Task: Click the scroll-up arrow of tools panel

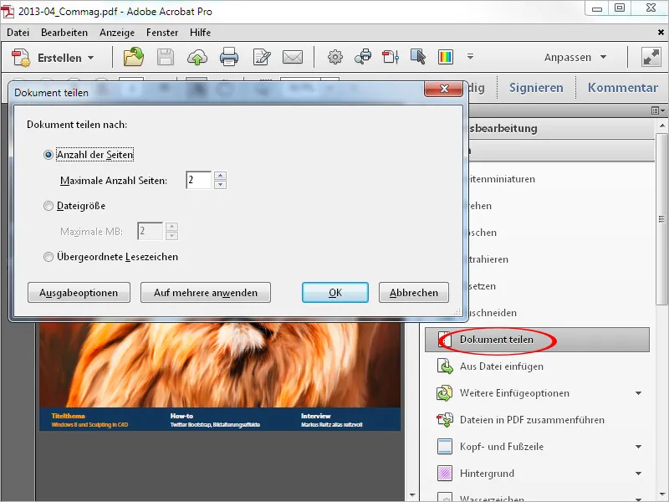Action: pos(661,125)
